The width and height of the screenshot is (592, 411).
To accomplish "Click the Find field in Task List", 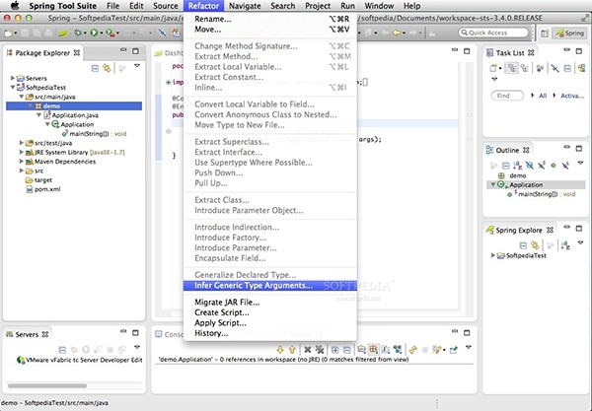I will pos(507,96).
